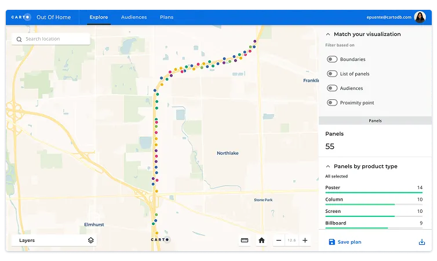Click the CARTO logo in header

(21, 17)
